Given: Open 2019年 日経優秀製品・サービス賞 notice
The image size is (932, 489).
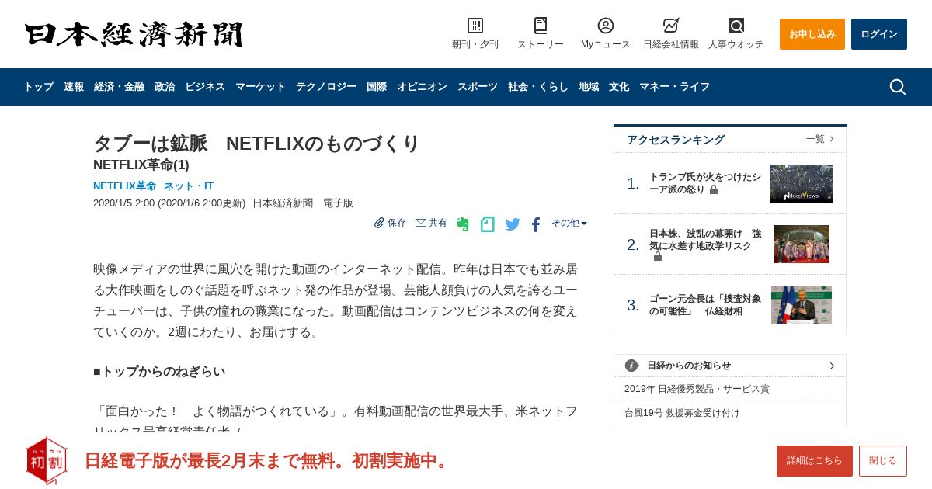Looking at the screenshot, I should coord(697,389).
